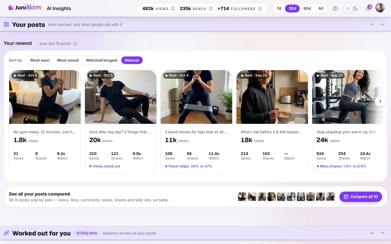391x244 pixels.
Task: Collapse Your posts with the up chevron
Action: 372,24
